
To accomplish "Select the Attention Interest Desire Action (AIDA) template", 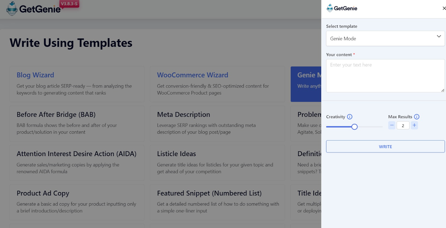I will point(77,163).
